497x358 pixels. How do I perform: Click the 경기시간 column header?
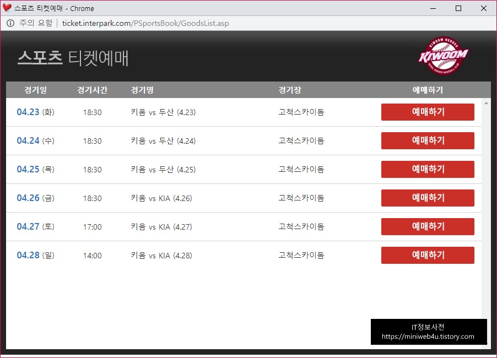point(92,90)
